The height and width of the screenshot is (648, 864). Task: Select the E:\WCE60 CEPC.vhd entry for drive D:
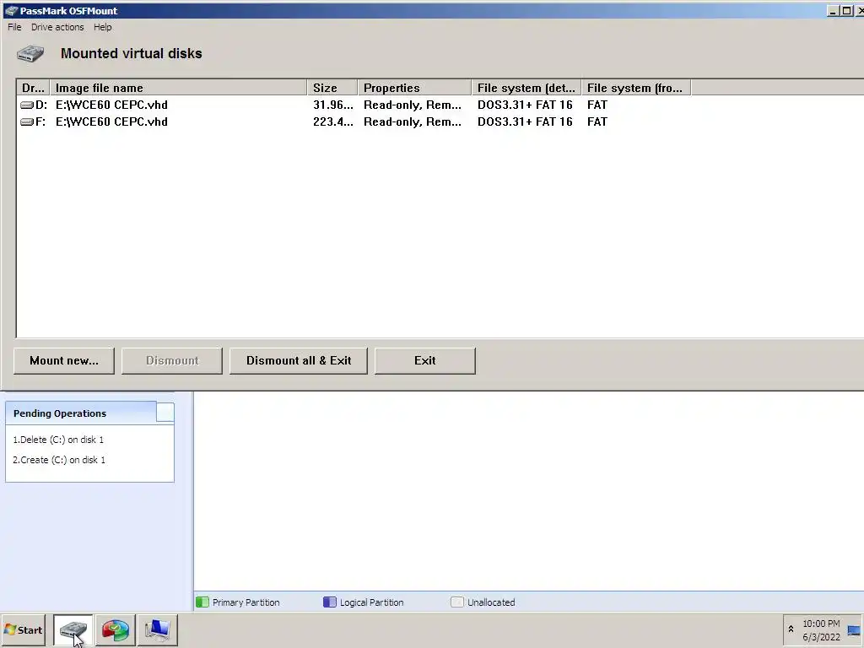[111, 105]
